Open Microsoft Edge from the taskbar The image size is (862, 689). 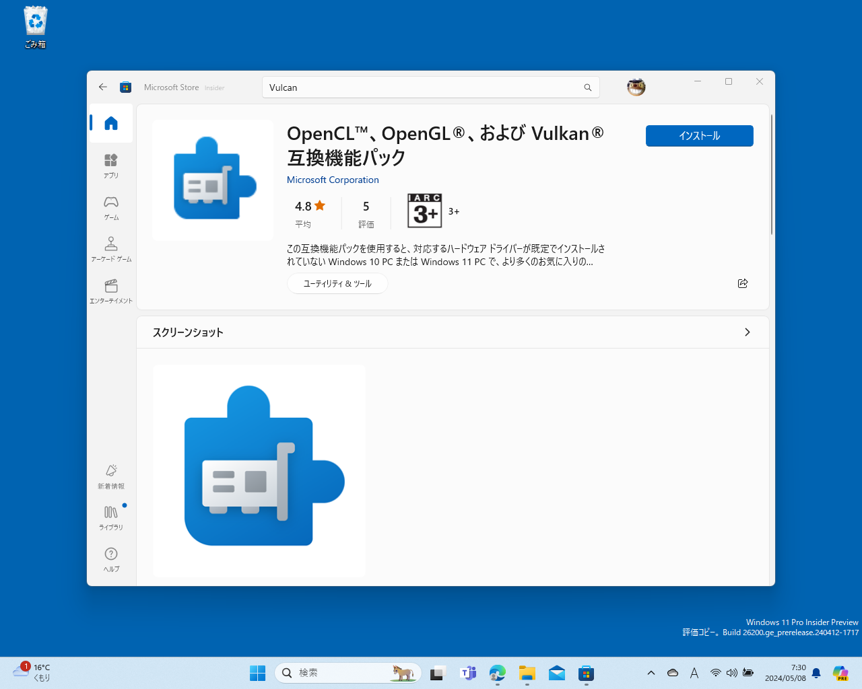coord(498,673)
